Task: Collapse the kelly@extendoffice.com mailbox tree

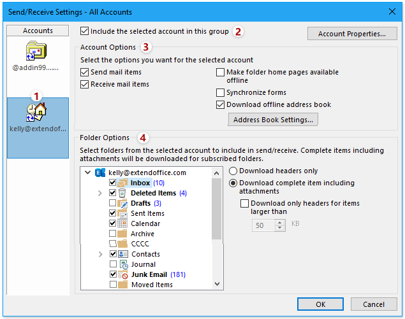Action: pyautogui.click(x=87, y=173)
